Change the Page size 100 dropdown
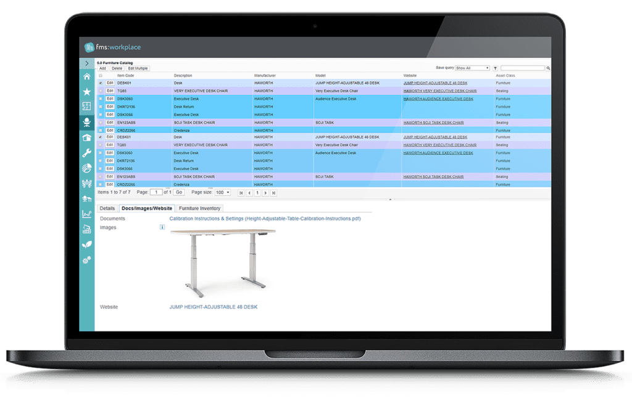Viewport: 632px width, 406px height. pyautogui.click(x=222, y=192)
